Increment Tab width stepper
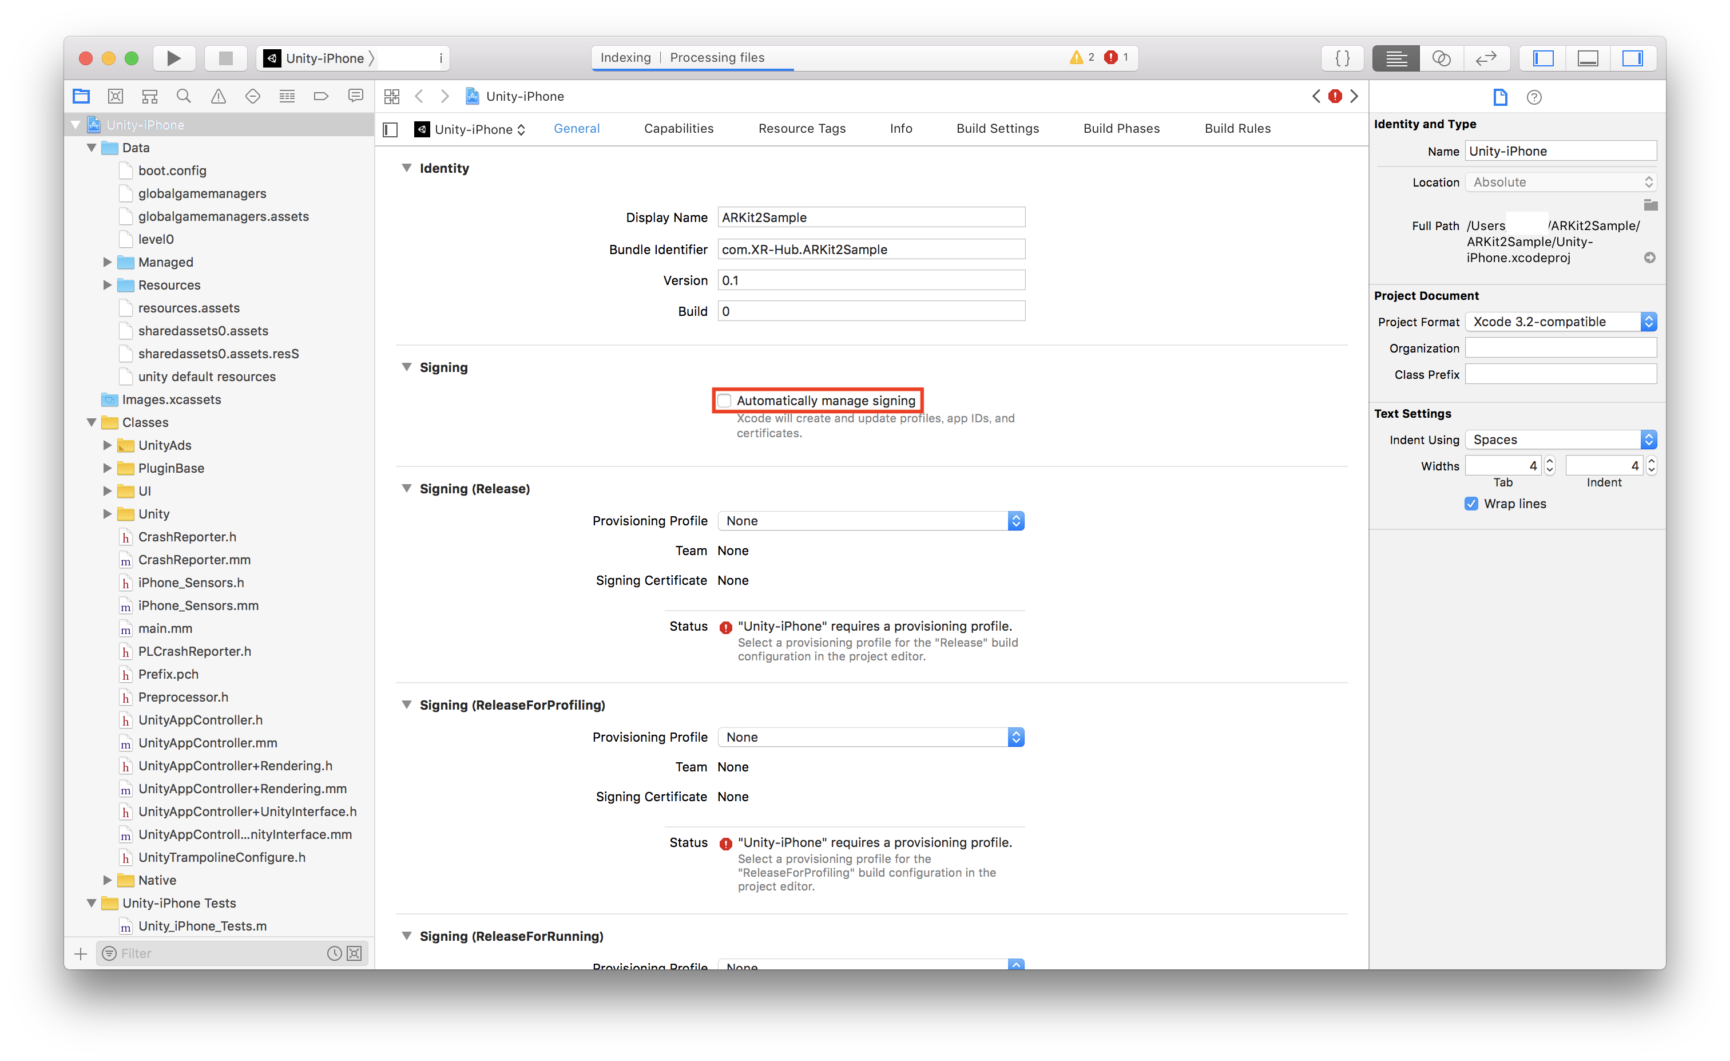This screenshot has width=1730, height=1061. pyautogui.click(x=1550, y=461)
